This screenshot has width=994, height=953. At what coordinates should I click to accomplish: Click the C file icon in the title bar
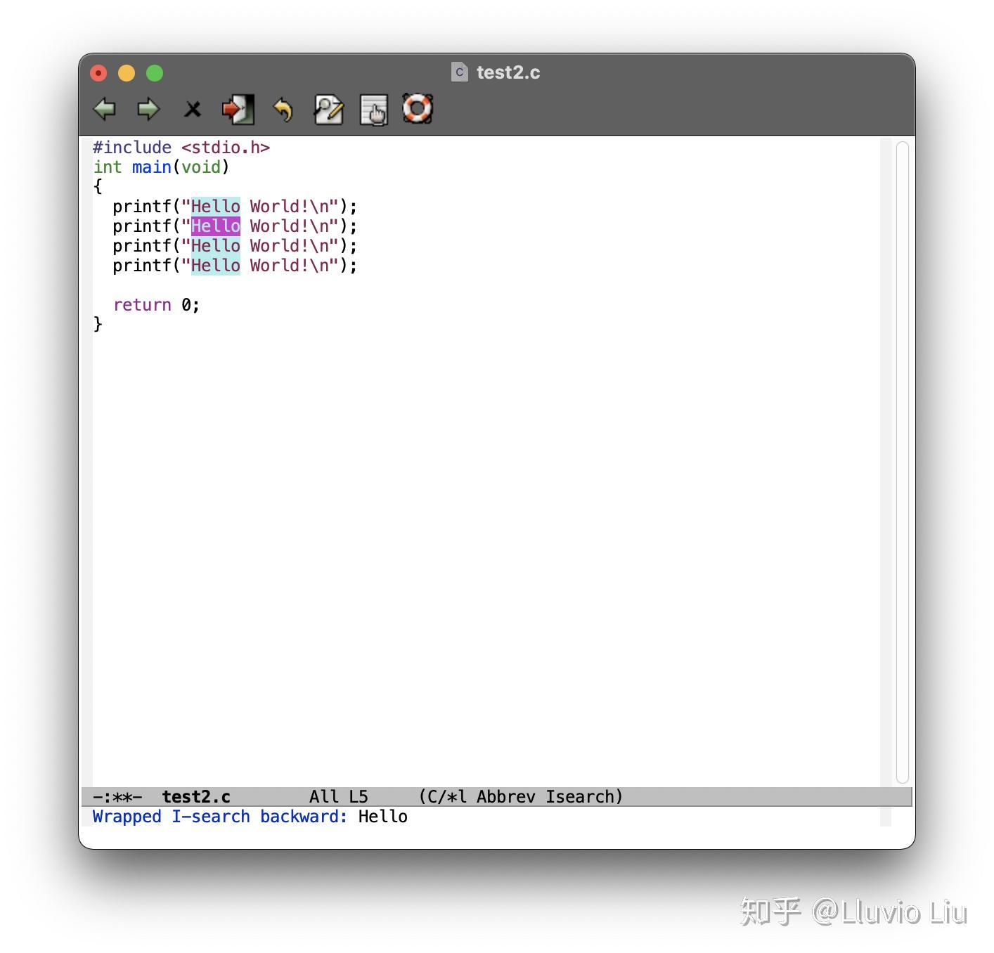point(459,72)
